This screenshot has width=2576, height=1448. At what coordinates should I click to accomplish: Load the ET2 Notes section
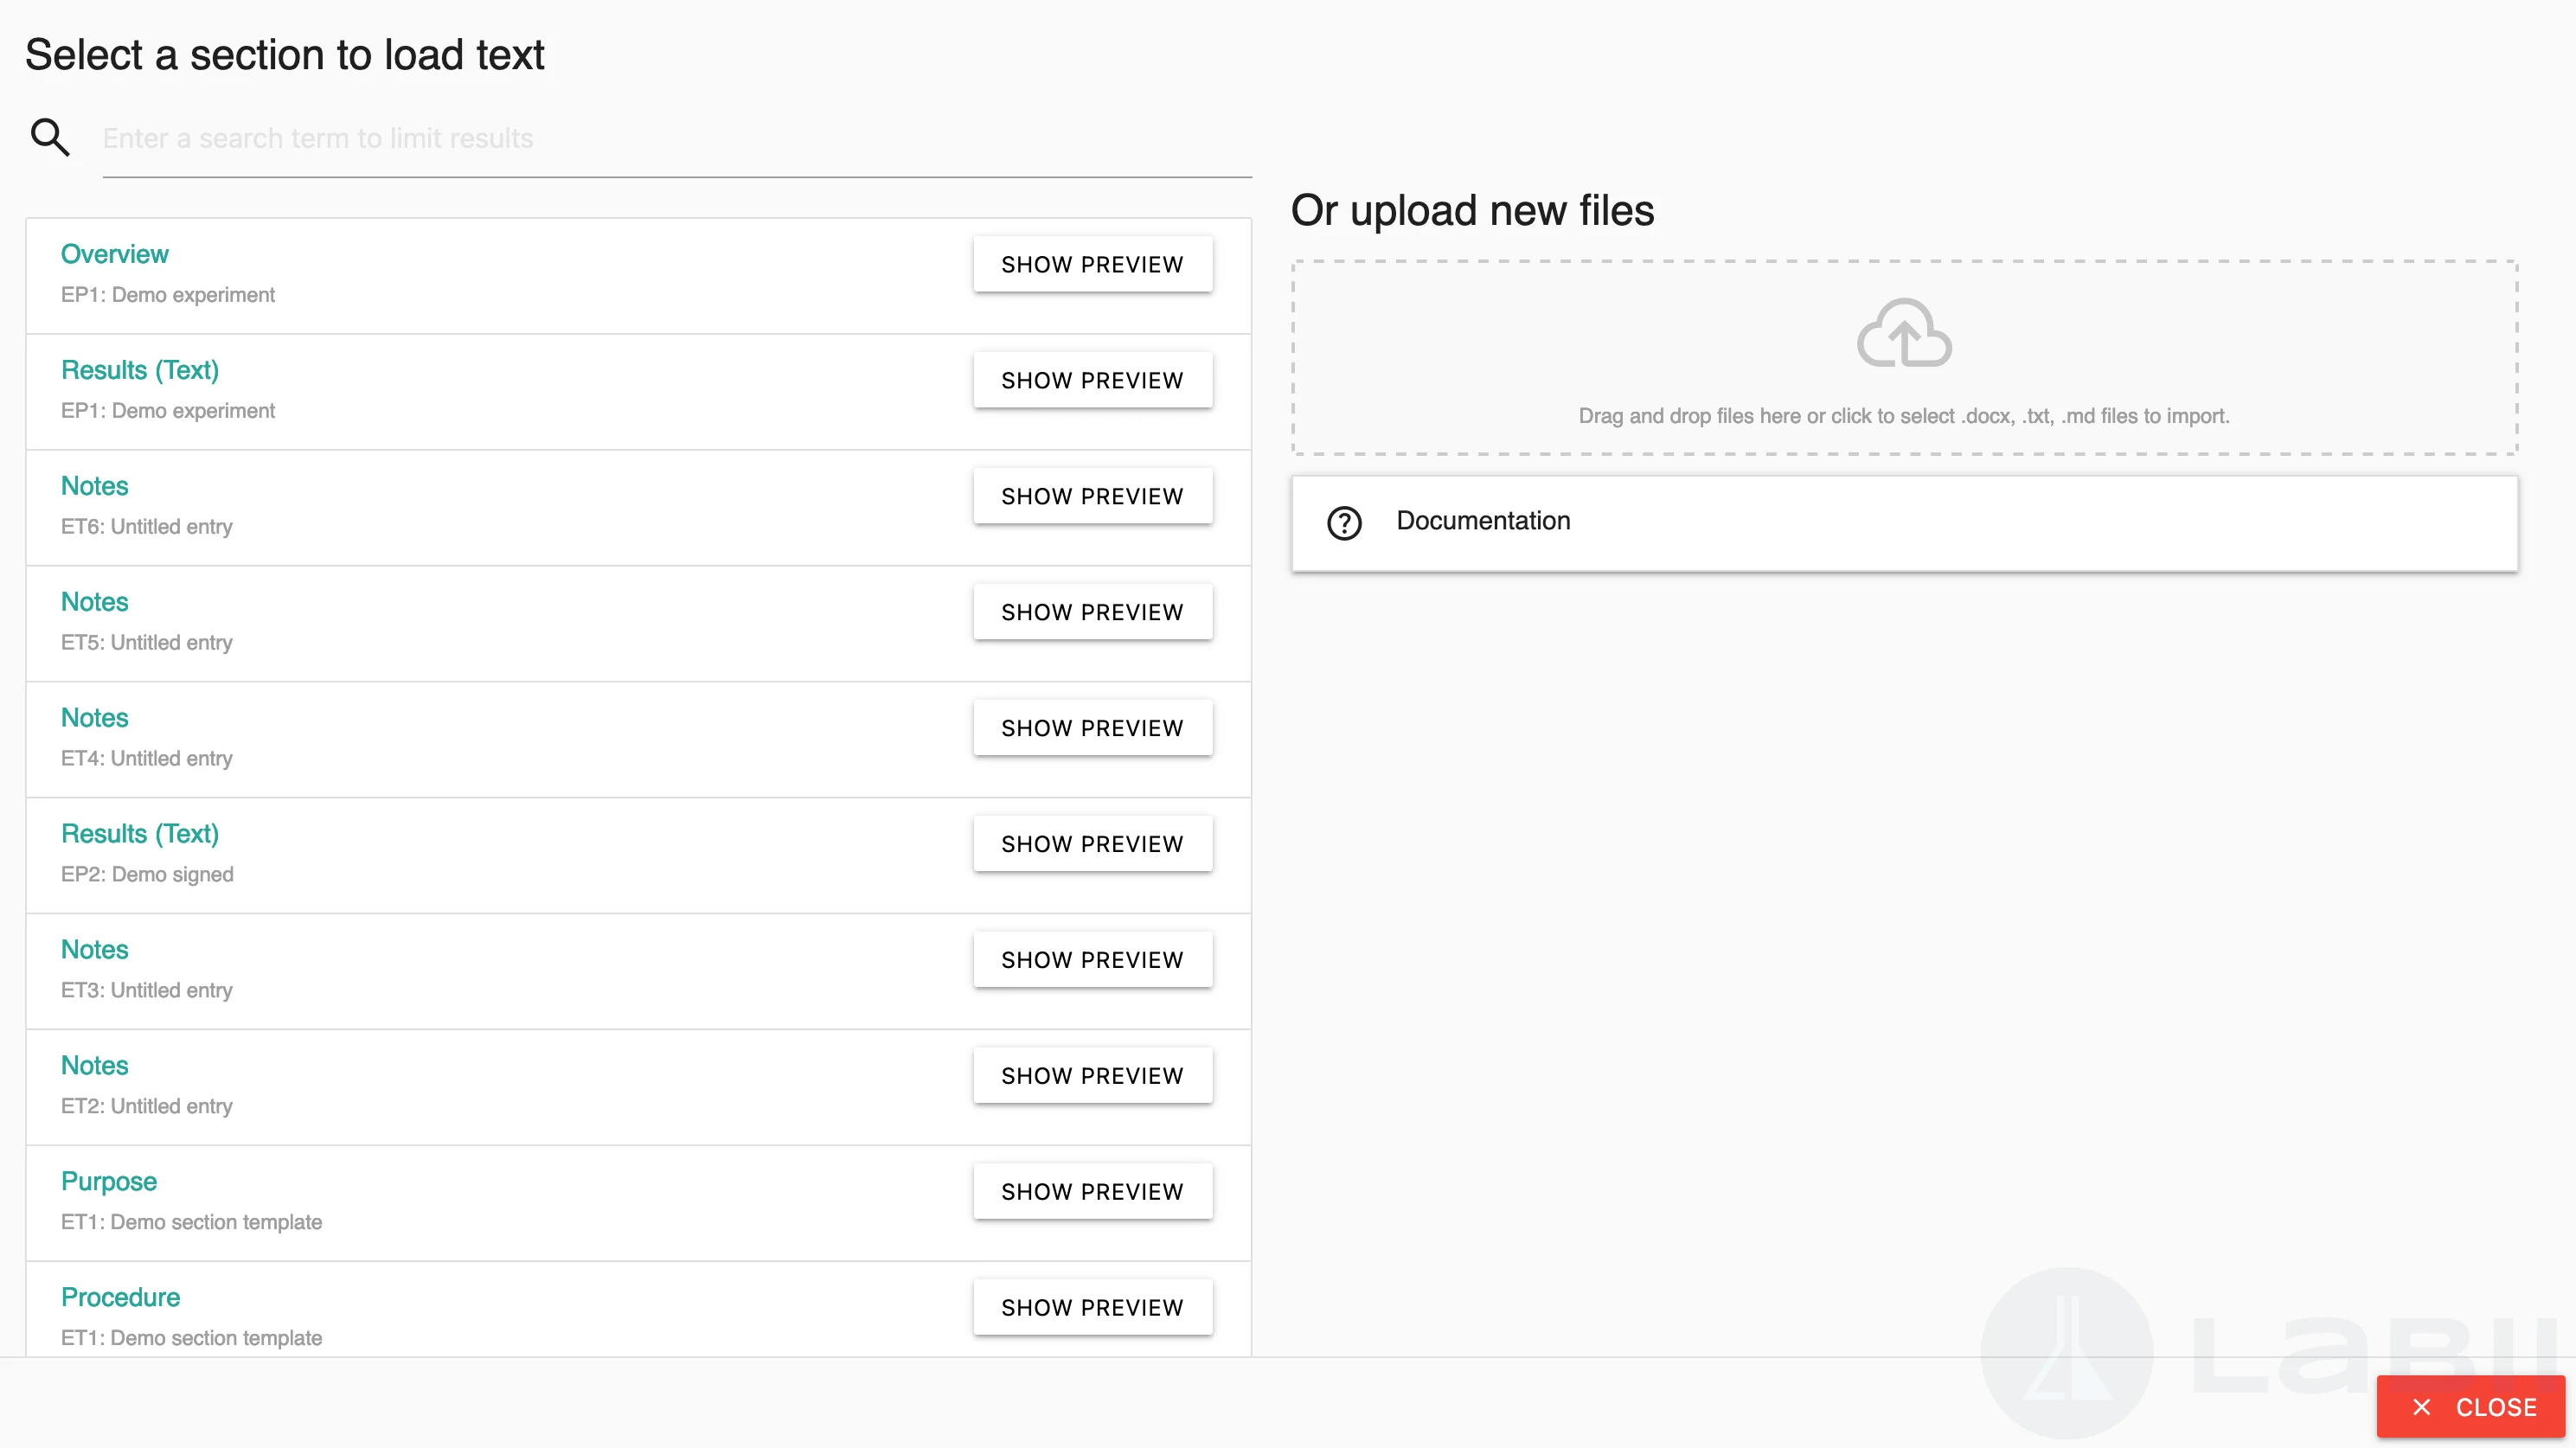[94, 1065]
